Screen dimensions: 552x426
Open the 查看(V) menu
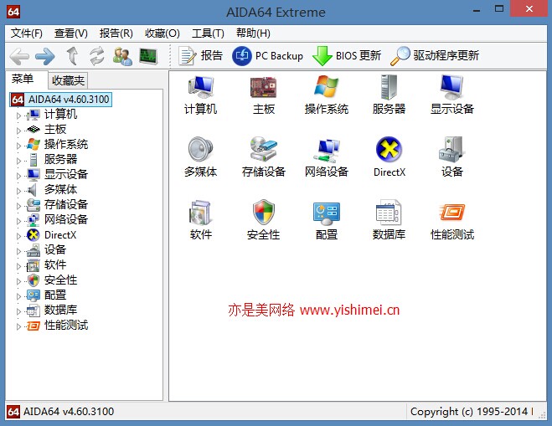(70, 33)
